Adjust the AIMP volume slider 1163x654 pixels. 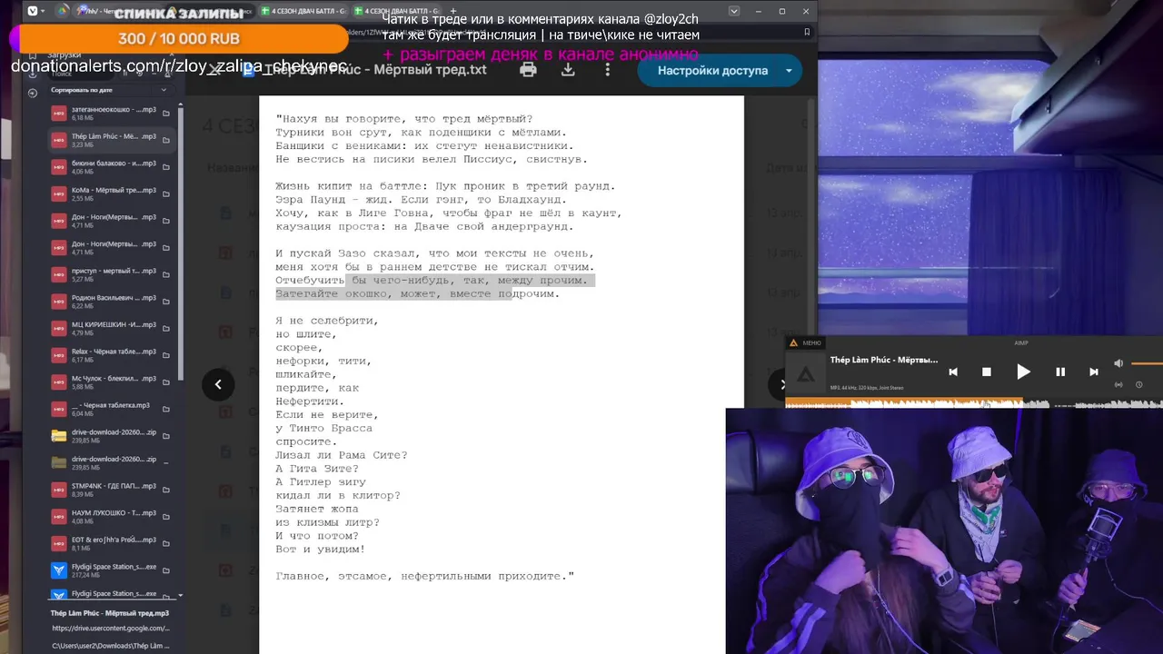pyautogui.click(x=1147, y=363)
